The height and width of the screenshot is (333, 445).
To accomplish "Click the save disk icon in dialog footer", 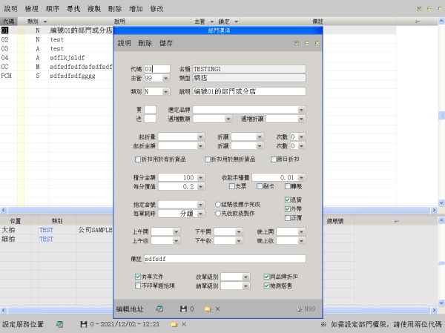I will pyautogui.click(x=182, y=308).
